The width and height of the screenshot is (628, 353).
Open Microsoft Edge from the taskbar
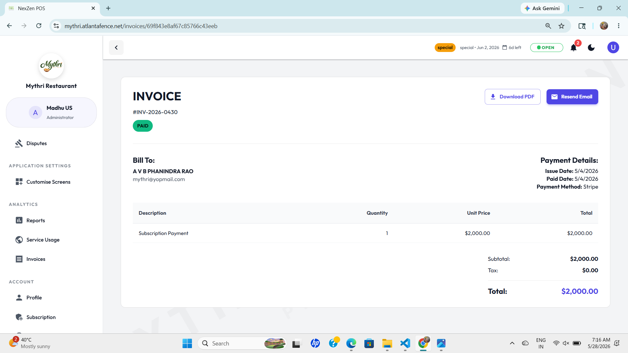[351, 344]
